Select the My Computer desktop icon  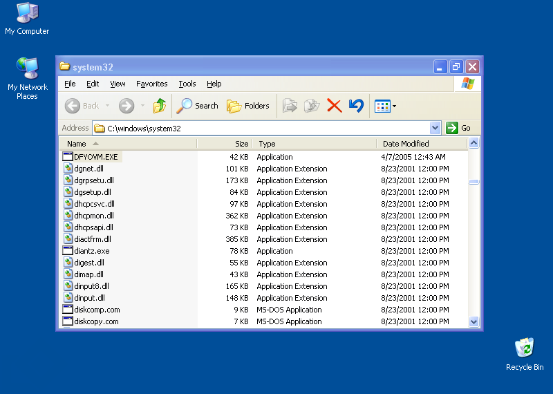pos(27,19)
